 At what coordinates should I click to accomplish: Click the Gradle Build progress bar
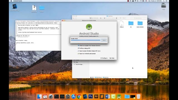click(x=85, y=40)
